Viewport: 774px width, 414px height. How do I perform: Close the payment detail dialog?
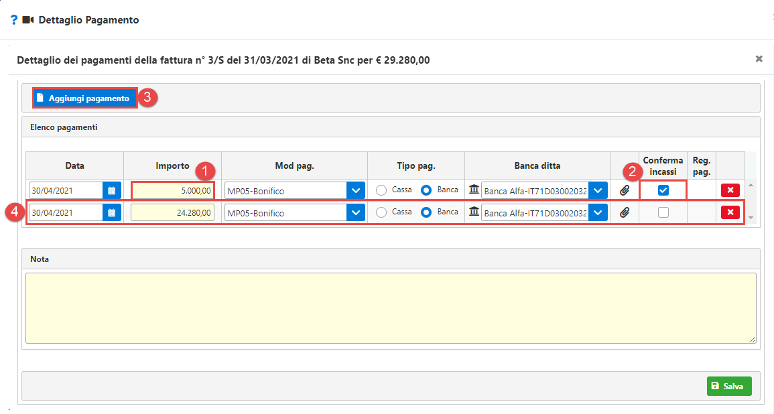pyautogui.click(x=759, y=59)
